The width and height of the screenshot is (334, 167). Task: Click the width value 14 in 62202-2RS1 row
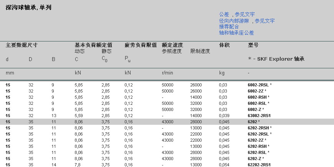pyautogui.click(x=53, y=165)
